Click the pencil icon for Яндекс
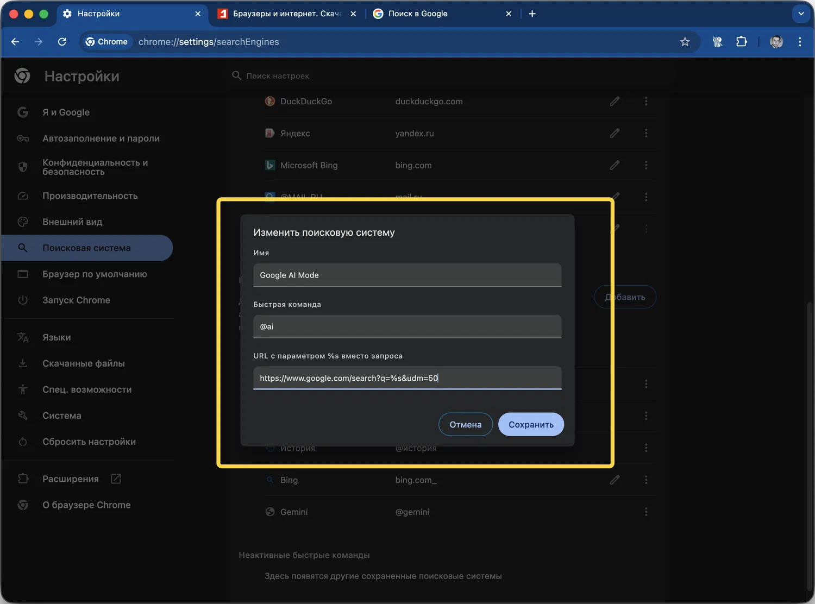The image size is (815, 604). click(615, 133)
